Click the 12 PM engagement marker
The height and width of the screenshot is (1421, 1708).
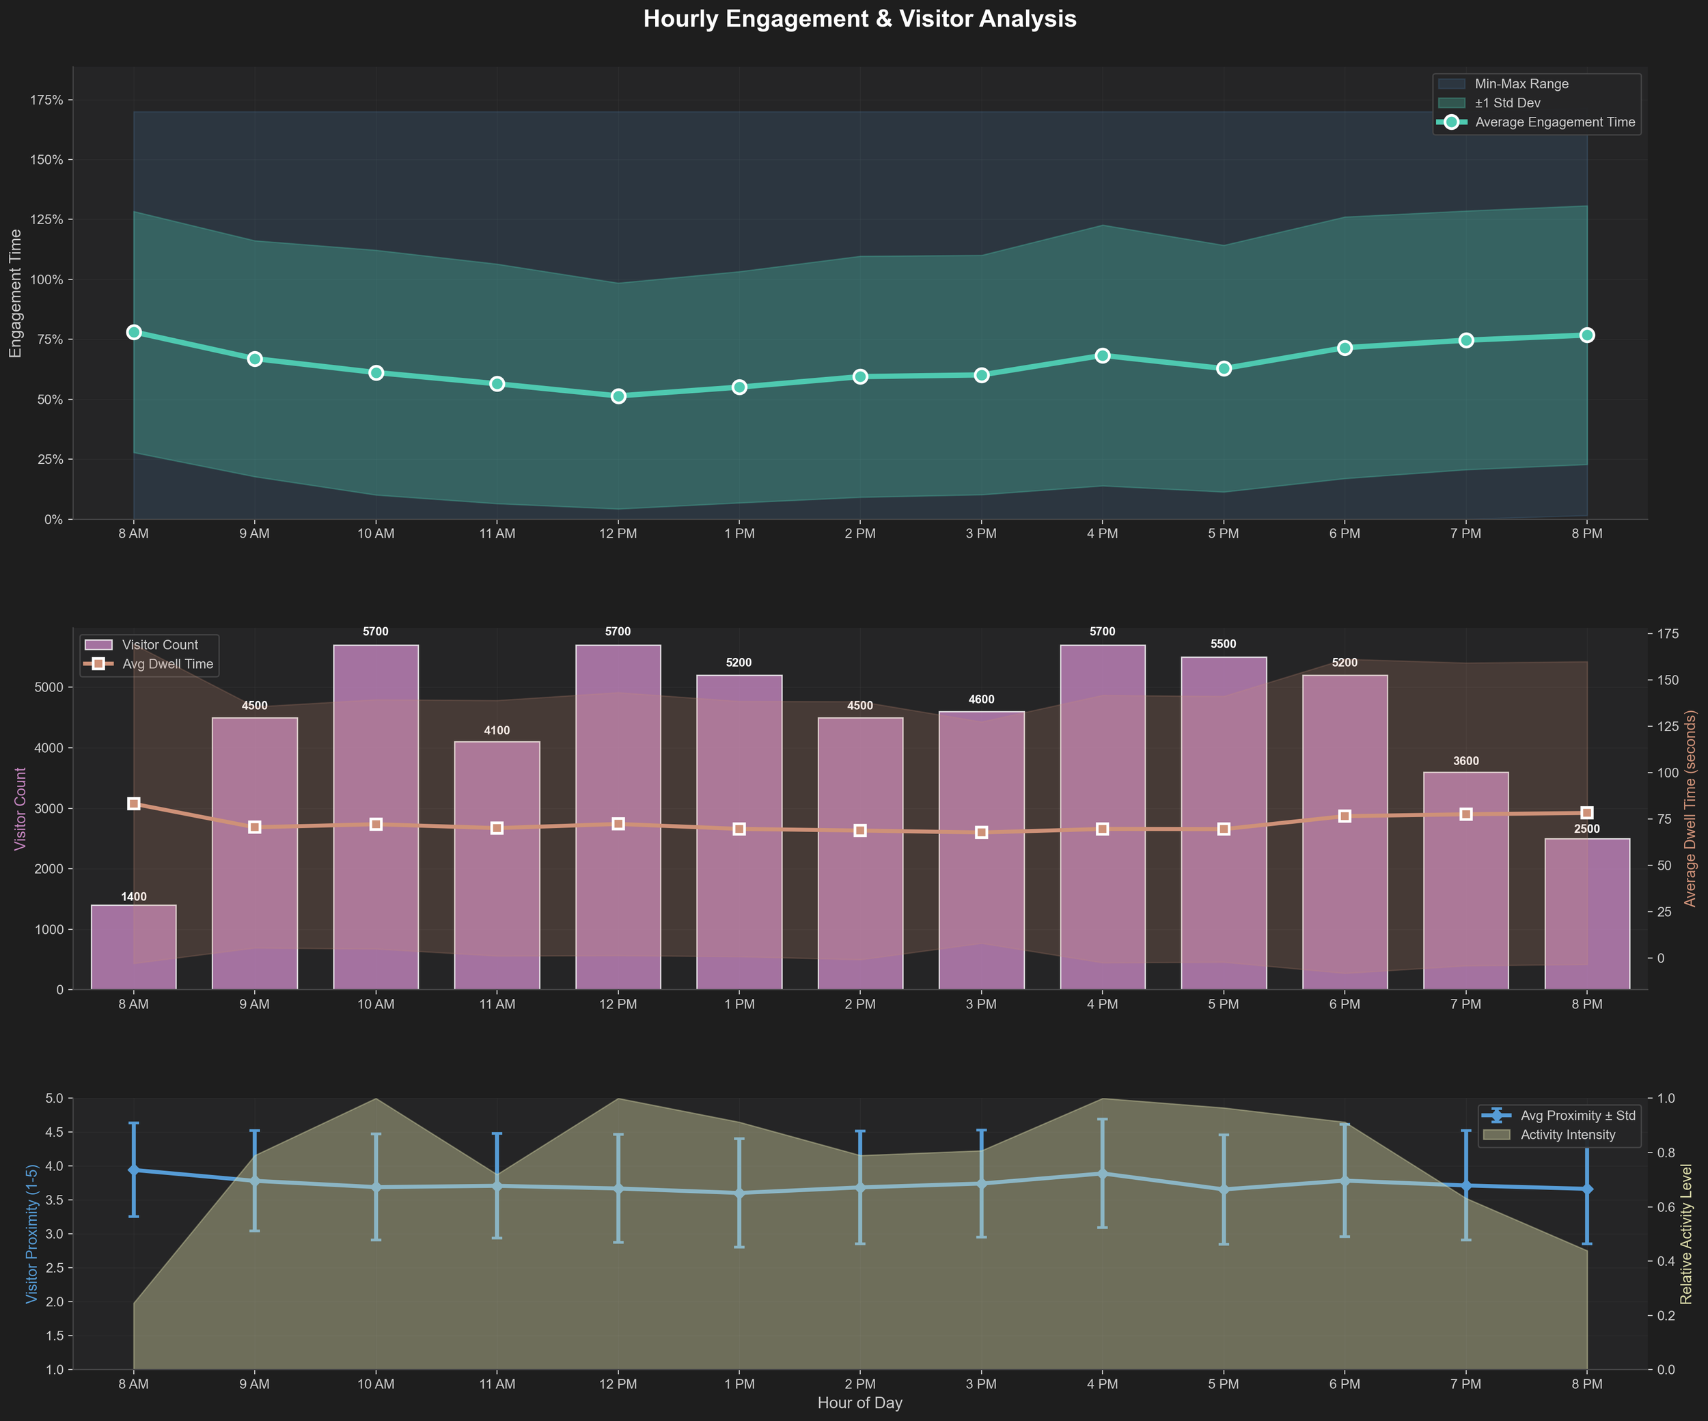(618, 396)
